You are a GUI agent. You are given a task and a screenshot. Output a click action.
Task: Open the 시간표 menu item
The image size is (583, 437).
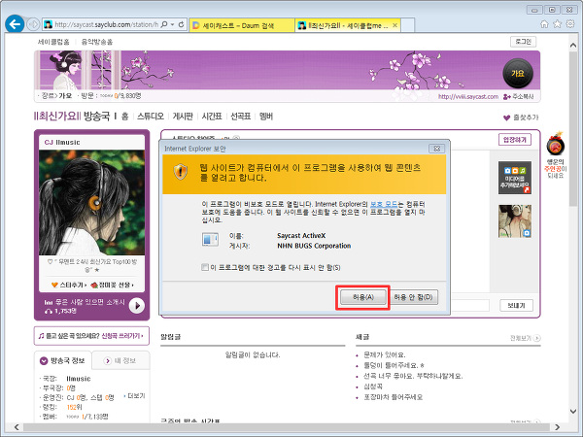(x=212, y=117)
